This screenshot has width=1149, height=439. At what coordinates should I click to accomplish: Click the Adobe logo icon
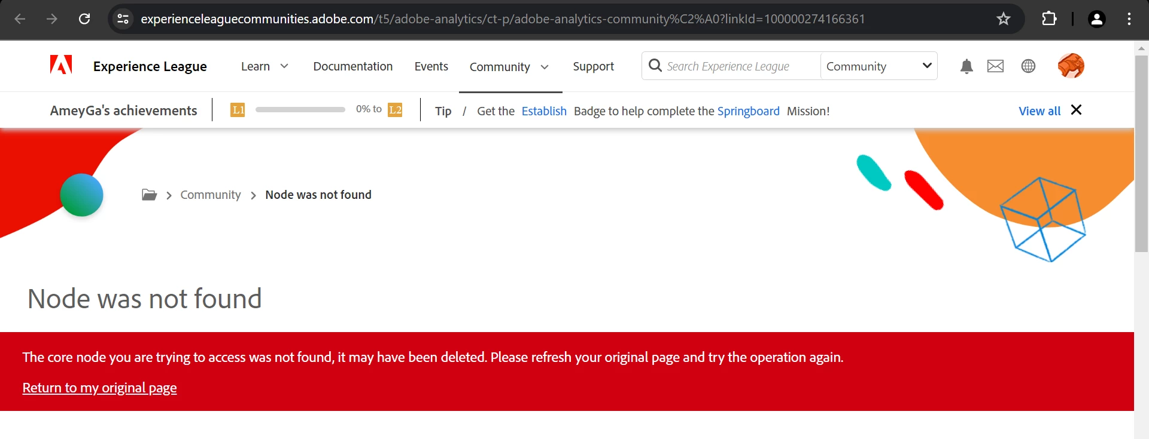coord(61,65)
